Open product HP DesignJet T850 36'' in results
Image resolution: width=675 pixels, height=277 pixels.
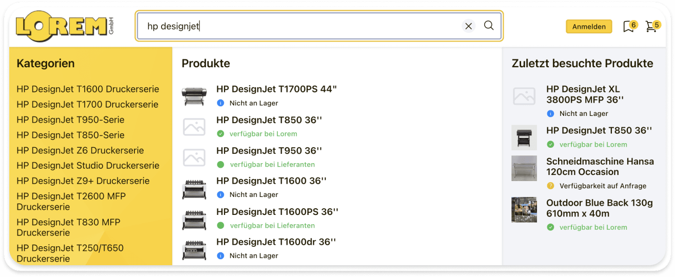tap(269, 120)
